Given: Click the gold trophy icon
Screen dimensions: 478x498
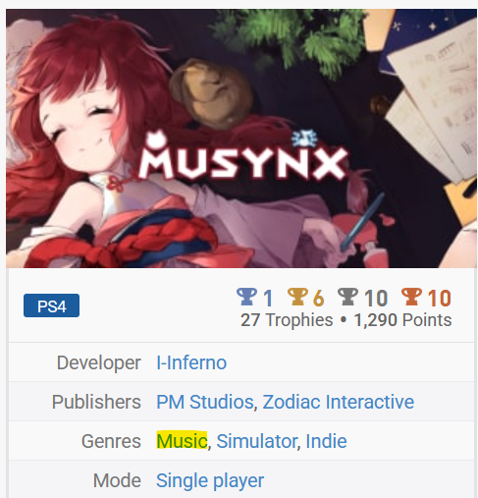Looking at the screenshot, I should [297, 297].
